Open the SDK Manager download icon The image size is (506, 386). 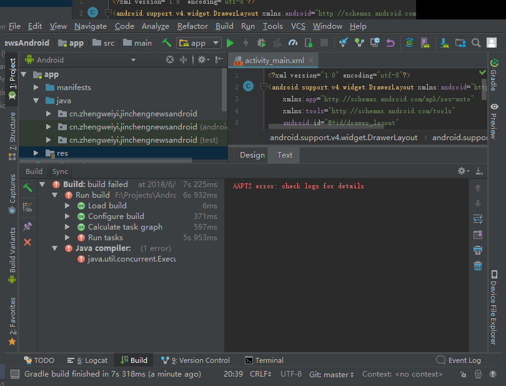(x=445, y=43)
